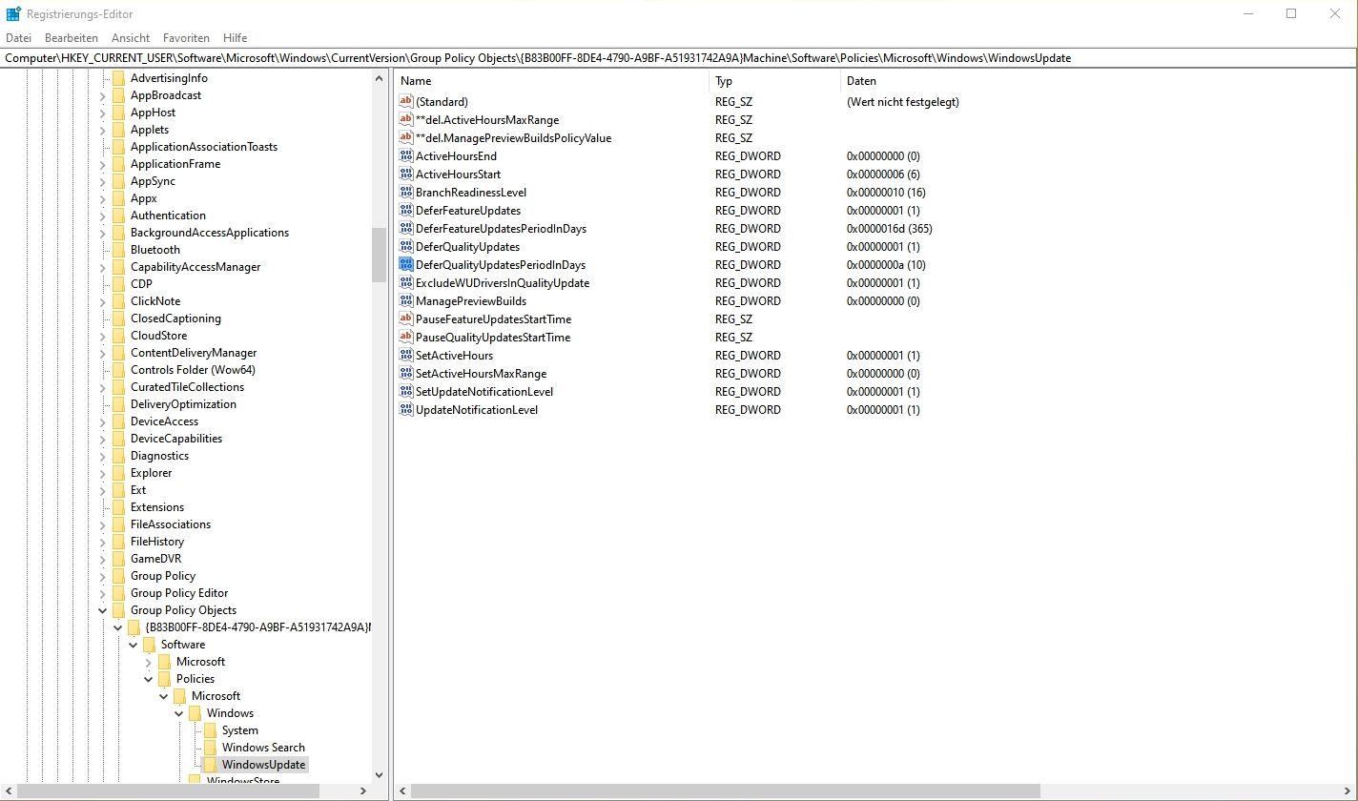1358x801 pixels.
Task: Click the 0x00000010 (16) data value
Action: point(886,193)
